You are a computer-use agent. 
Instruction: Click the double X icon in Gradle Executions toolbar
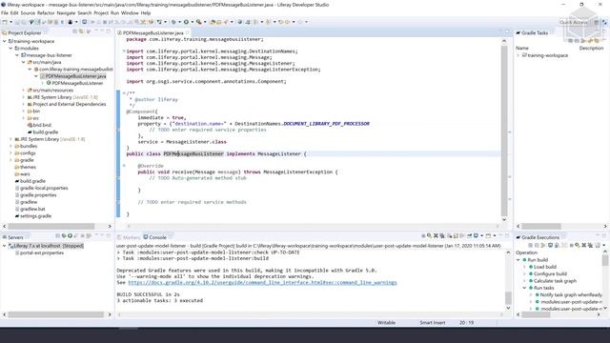[590, 245]
